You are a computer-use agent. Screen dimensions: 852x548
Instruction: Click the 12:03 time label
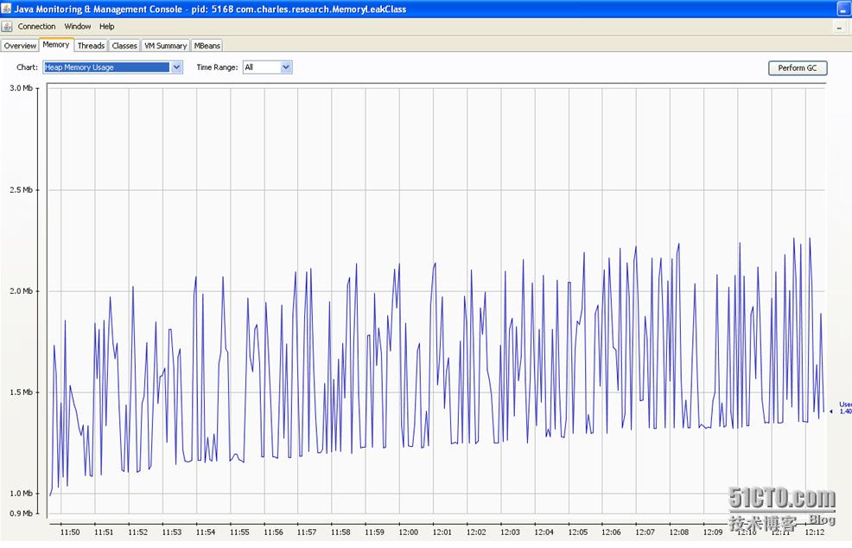[510, 532]
